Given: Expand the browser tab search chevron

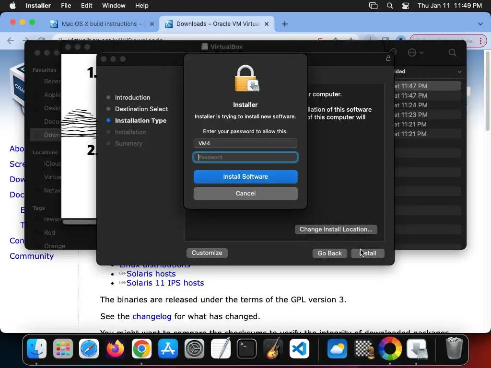Looking at the screenshot, I should [x=480, y=24].
